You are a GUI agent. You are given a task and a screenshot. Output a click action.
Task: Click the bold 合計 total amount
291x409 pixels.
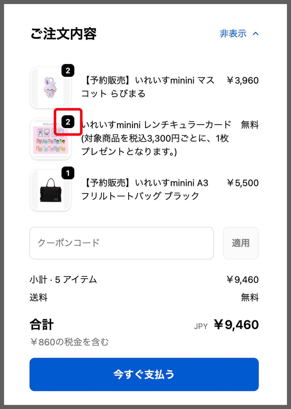[x=236, y=325]
